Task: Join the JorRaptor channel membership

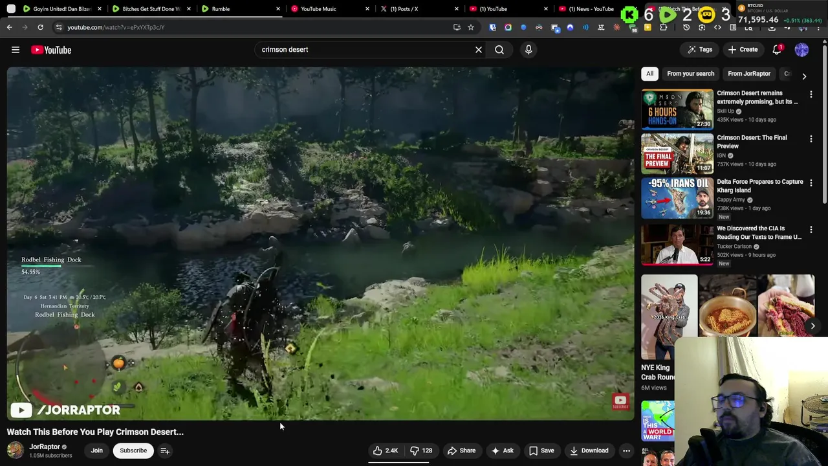Action: click(97, 450)
